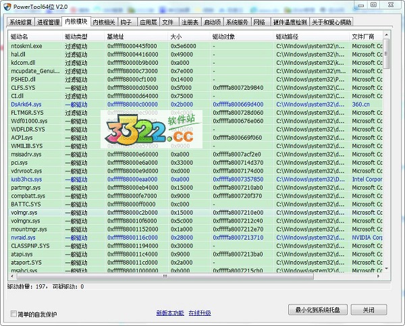Go to the 内核相关 tab
This screenshot has width=405, height=326.
(x=104, y=22)
